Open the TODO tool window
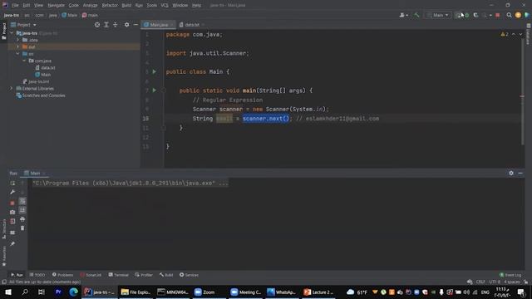532x299 pixels. point(37,275)
